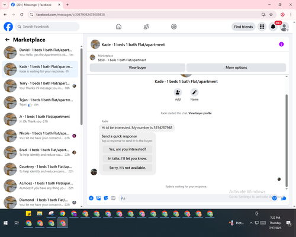Attach a photo using the image icon

[x=98, y=198]
